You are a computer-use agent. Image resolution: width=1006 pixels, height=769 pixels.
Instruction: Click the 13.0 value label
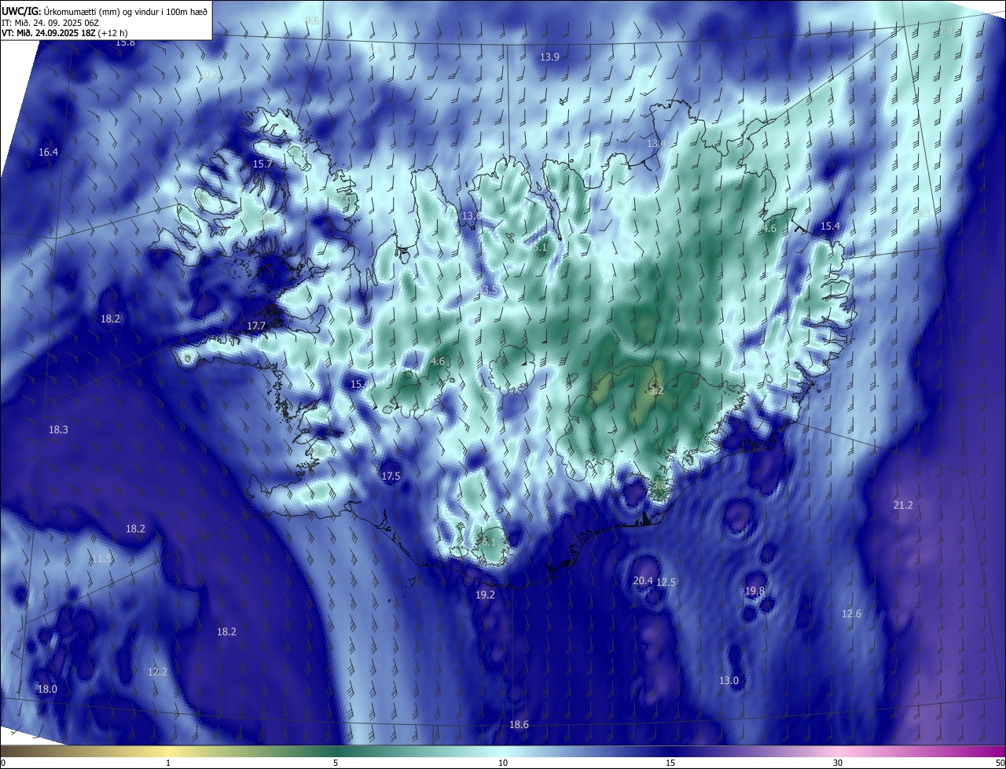729,680
